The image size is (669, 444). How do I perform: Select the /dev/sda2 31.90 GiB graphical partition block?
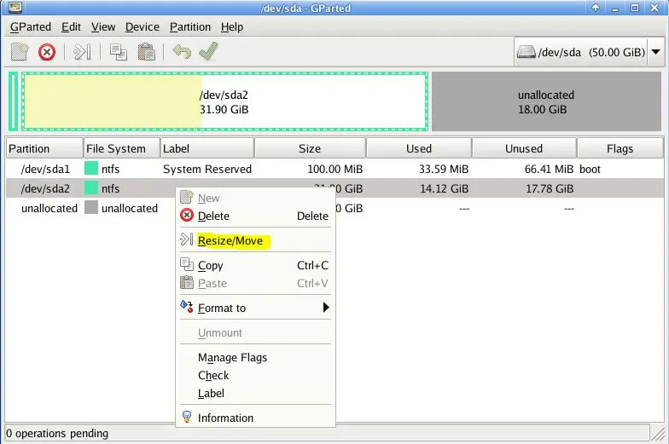pyautogui.click(x=224, y=101)
